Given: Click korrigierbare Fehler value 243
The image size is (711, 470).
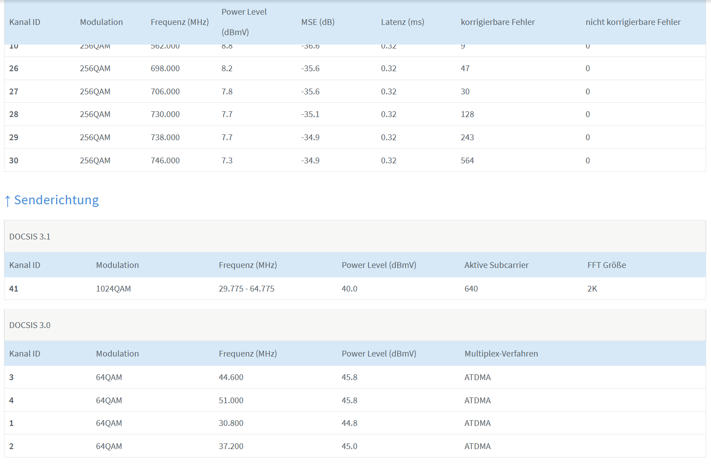Looking at the screenshot, I should tap(467, 138).
